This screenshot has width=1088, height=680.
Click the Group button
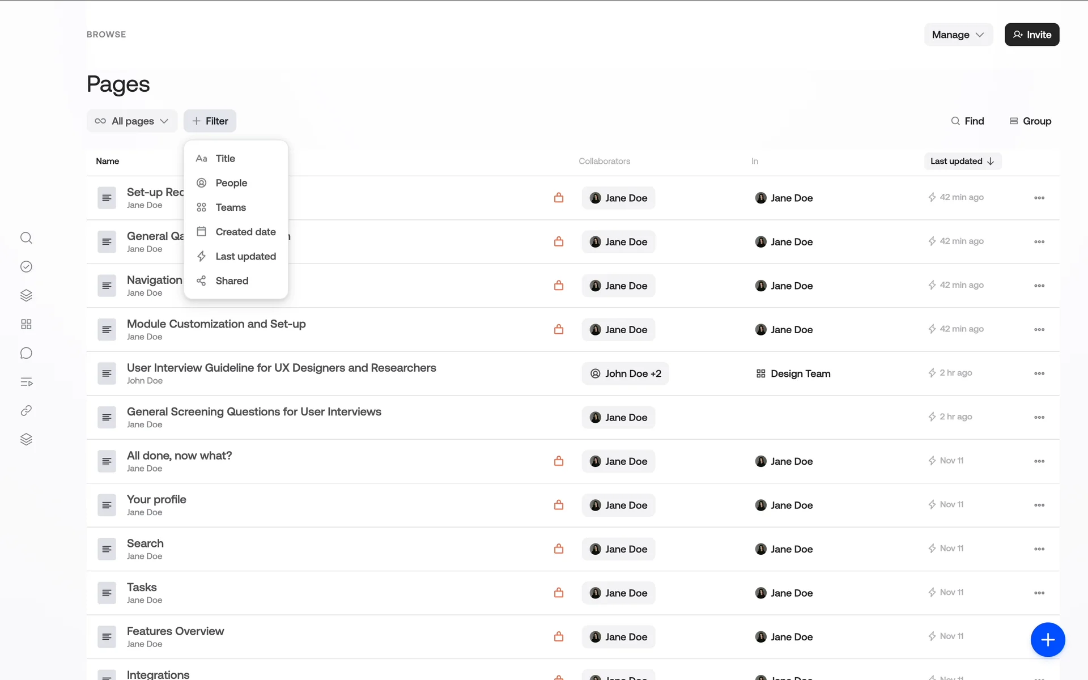[x=1030, y=121]
